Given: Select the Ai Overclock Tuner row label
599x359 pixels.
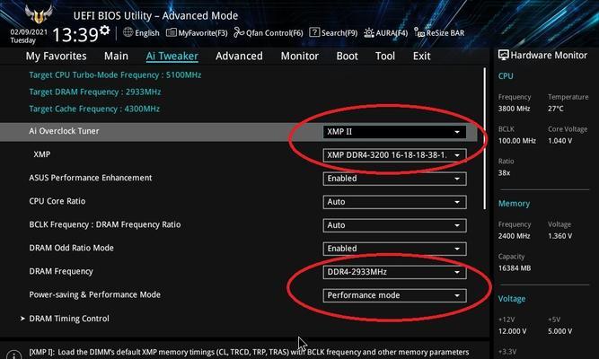Looking at the screenshot, I should coord(64,131).
